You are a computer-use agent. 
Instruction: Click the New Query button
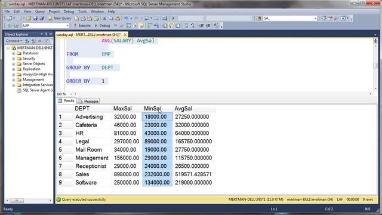click(x=60, y=19)
